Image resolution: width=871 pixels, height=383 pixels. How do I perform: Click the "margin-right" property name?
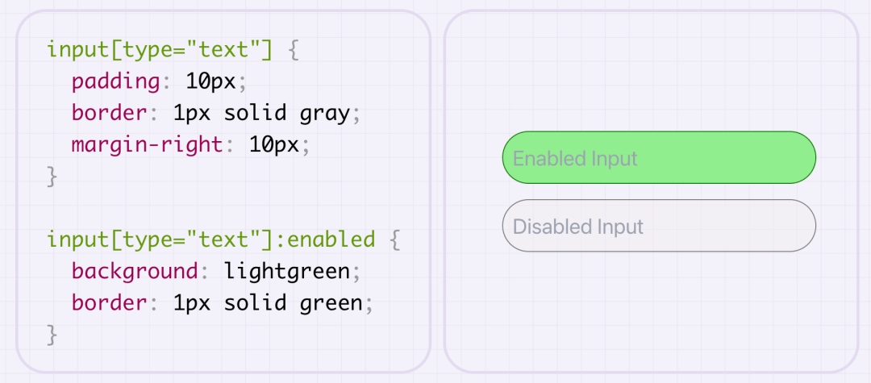(x=147, y=145)
